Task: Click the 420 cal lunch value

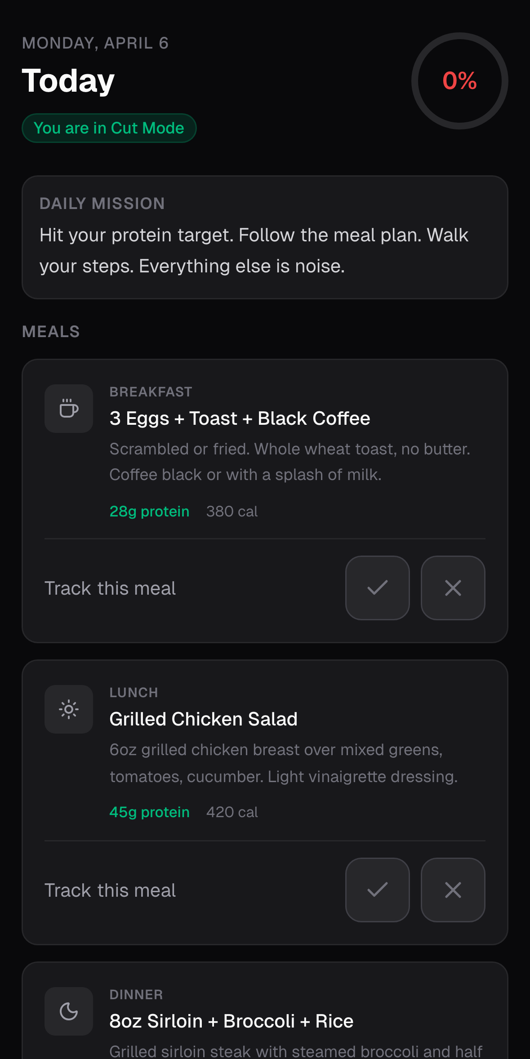Action: click(232, 812)
